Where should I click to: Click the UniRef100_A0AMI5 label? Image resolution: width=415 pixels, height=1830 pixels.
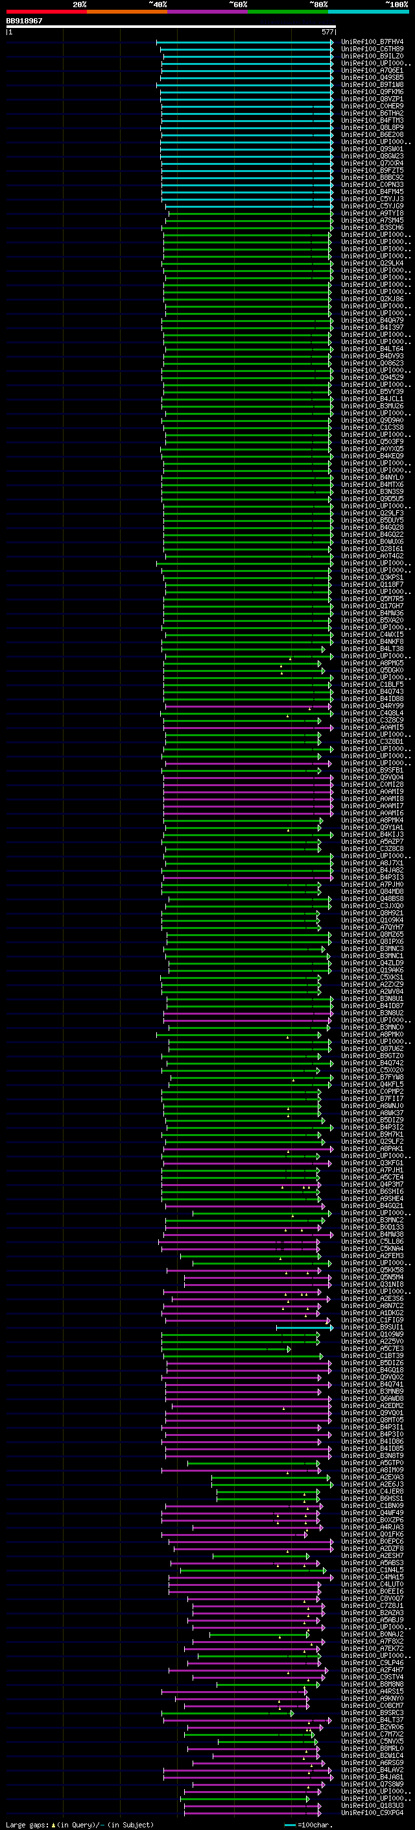tap(372, 728)
